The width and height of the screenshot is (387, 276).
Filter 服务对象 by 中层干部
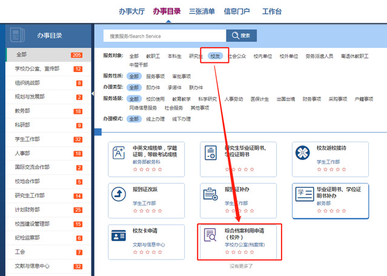tap(139, 65)
